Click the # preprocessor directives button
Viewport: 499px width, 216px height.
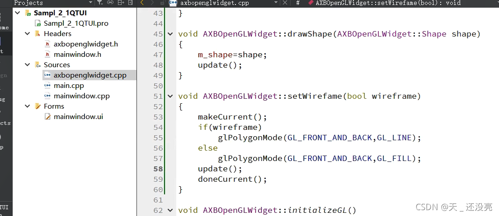[298, 3]
